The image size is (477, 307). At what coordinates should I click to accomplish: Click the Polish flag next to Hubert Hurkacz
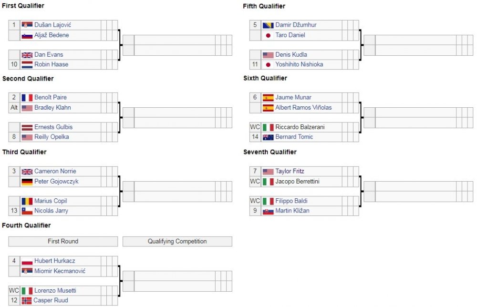(x=27, y=261)
